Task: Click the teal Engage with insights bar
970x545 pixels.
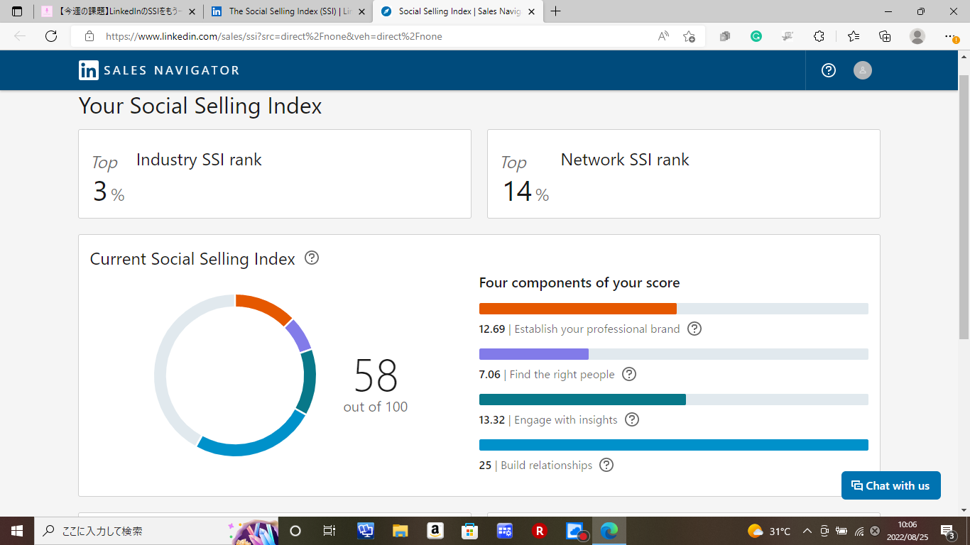Action: click(x=582, y=400)
